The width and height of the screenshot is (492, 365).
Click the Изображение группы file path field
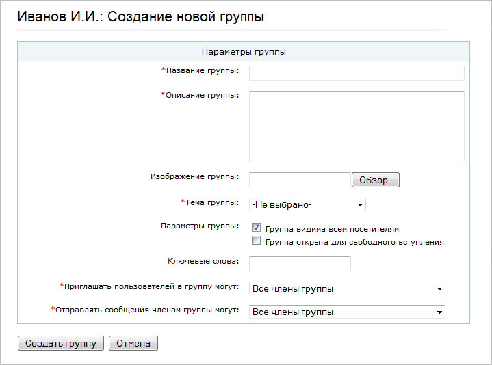point(300,180)
